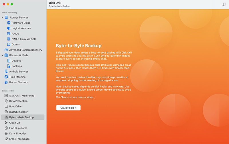229x144 pixels.
Task: Click the Android Devices icon
Action: click(6, 71)
